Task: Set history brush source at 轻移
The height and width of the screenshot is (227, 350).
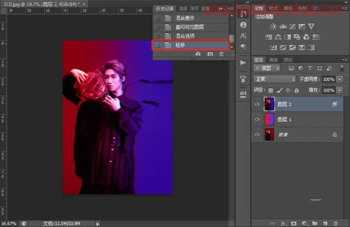Action: point(157,45)
